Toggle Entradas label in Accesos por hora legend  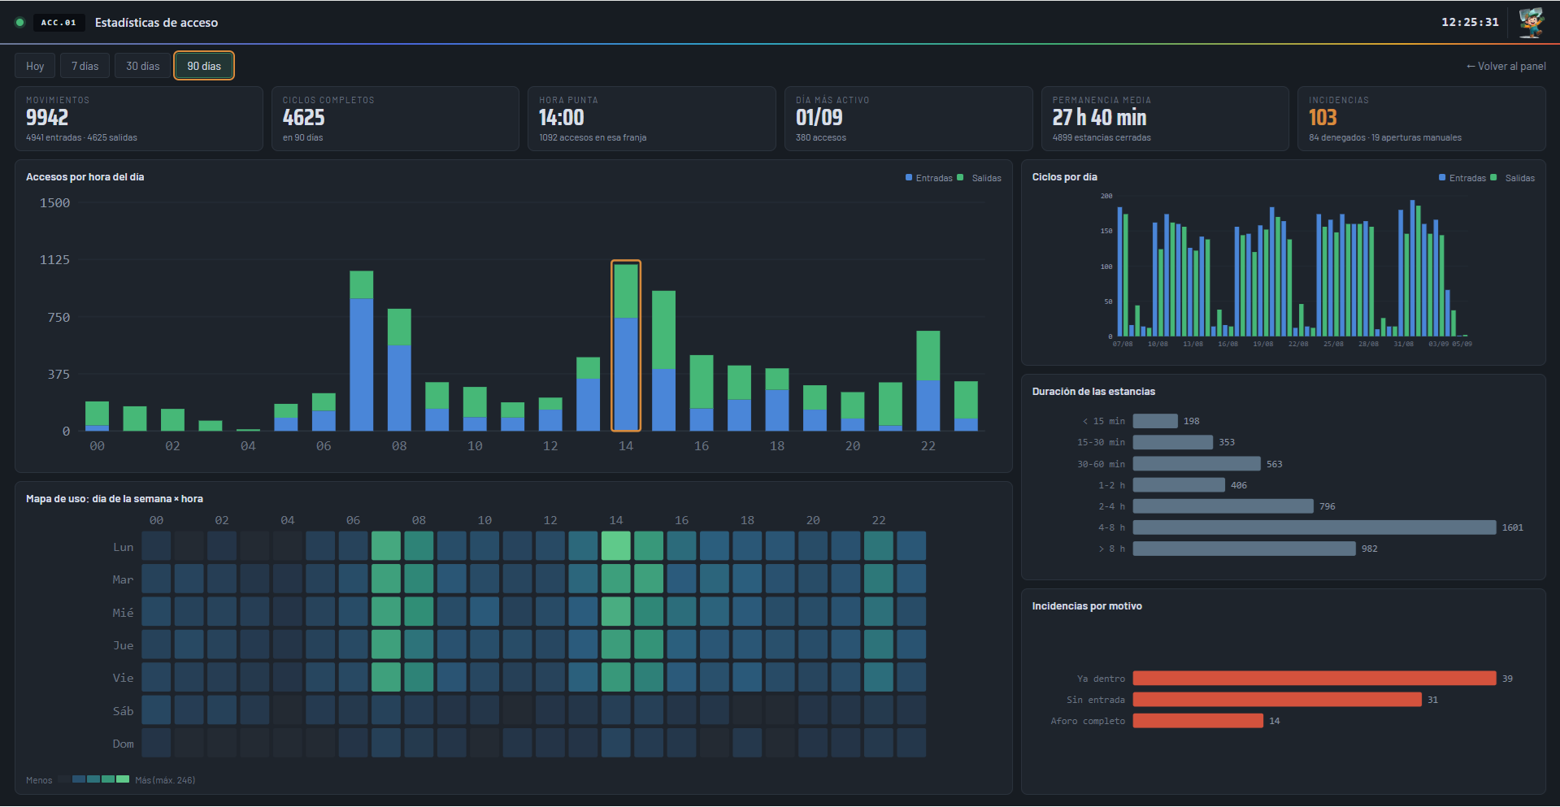pos(934,178)
